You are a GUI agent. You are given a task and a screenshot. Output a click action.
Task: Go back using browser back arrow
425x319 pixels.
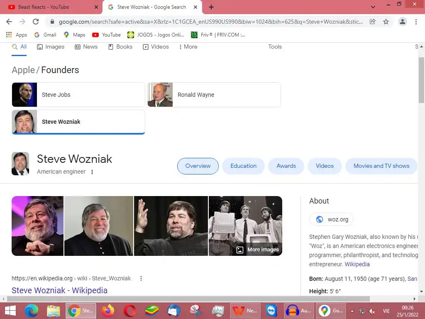9,22
